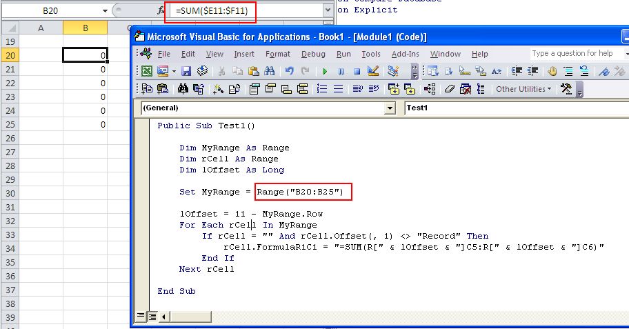
Task: Click the Excel Name Box showing B20
Action: click(x=50, y=11)
